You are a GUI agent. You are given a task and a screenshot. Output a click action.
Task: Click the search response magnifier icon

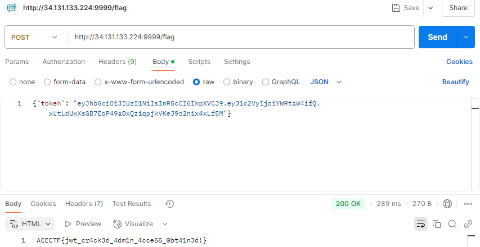pyautogui.click(x=452, y=224)
